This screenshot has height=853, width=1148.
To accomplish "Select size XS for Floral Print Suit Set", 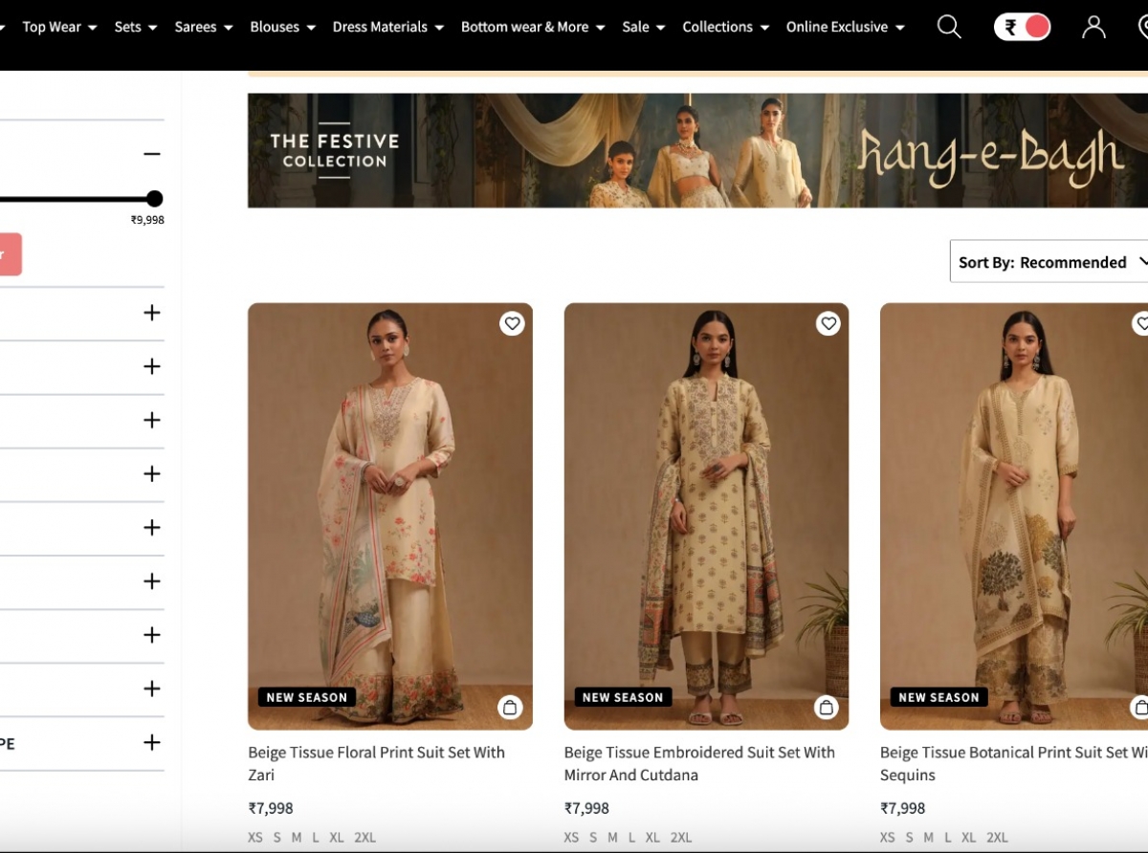I will tap(255, 838).
